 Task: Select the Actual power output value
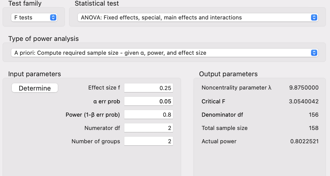point(304,141)
